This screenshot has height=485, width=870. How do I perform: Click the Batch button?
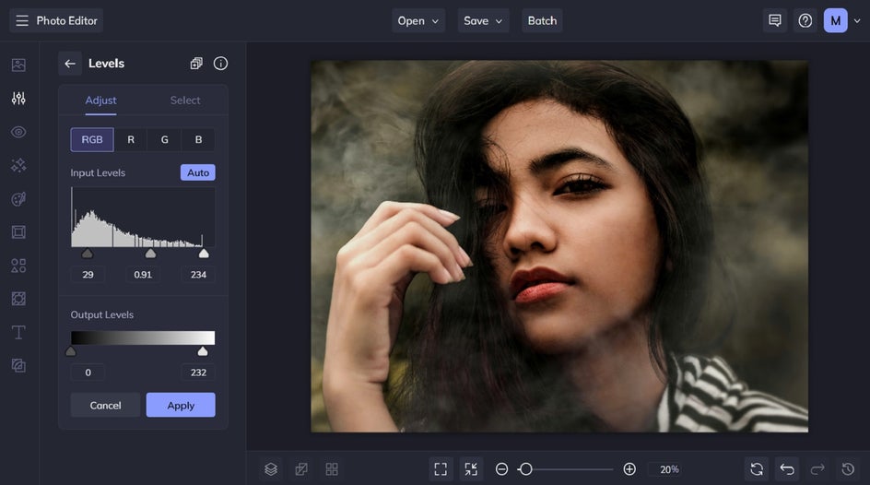[542, 20]
